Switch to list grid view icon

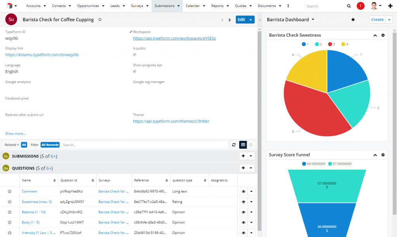(x=243, y=145)
